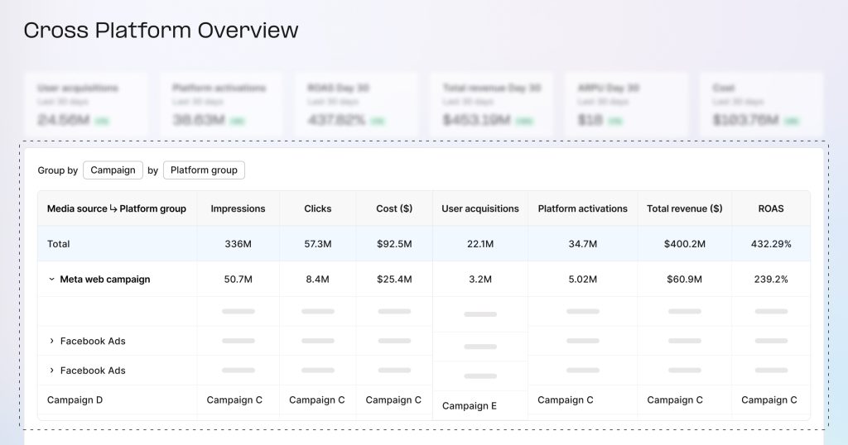This screenshot has width=848, height=445.
Task: Click Campaign C under Clicks column
Action: [x=317, y=400]
